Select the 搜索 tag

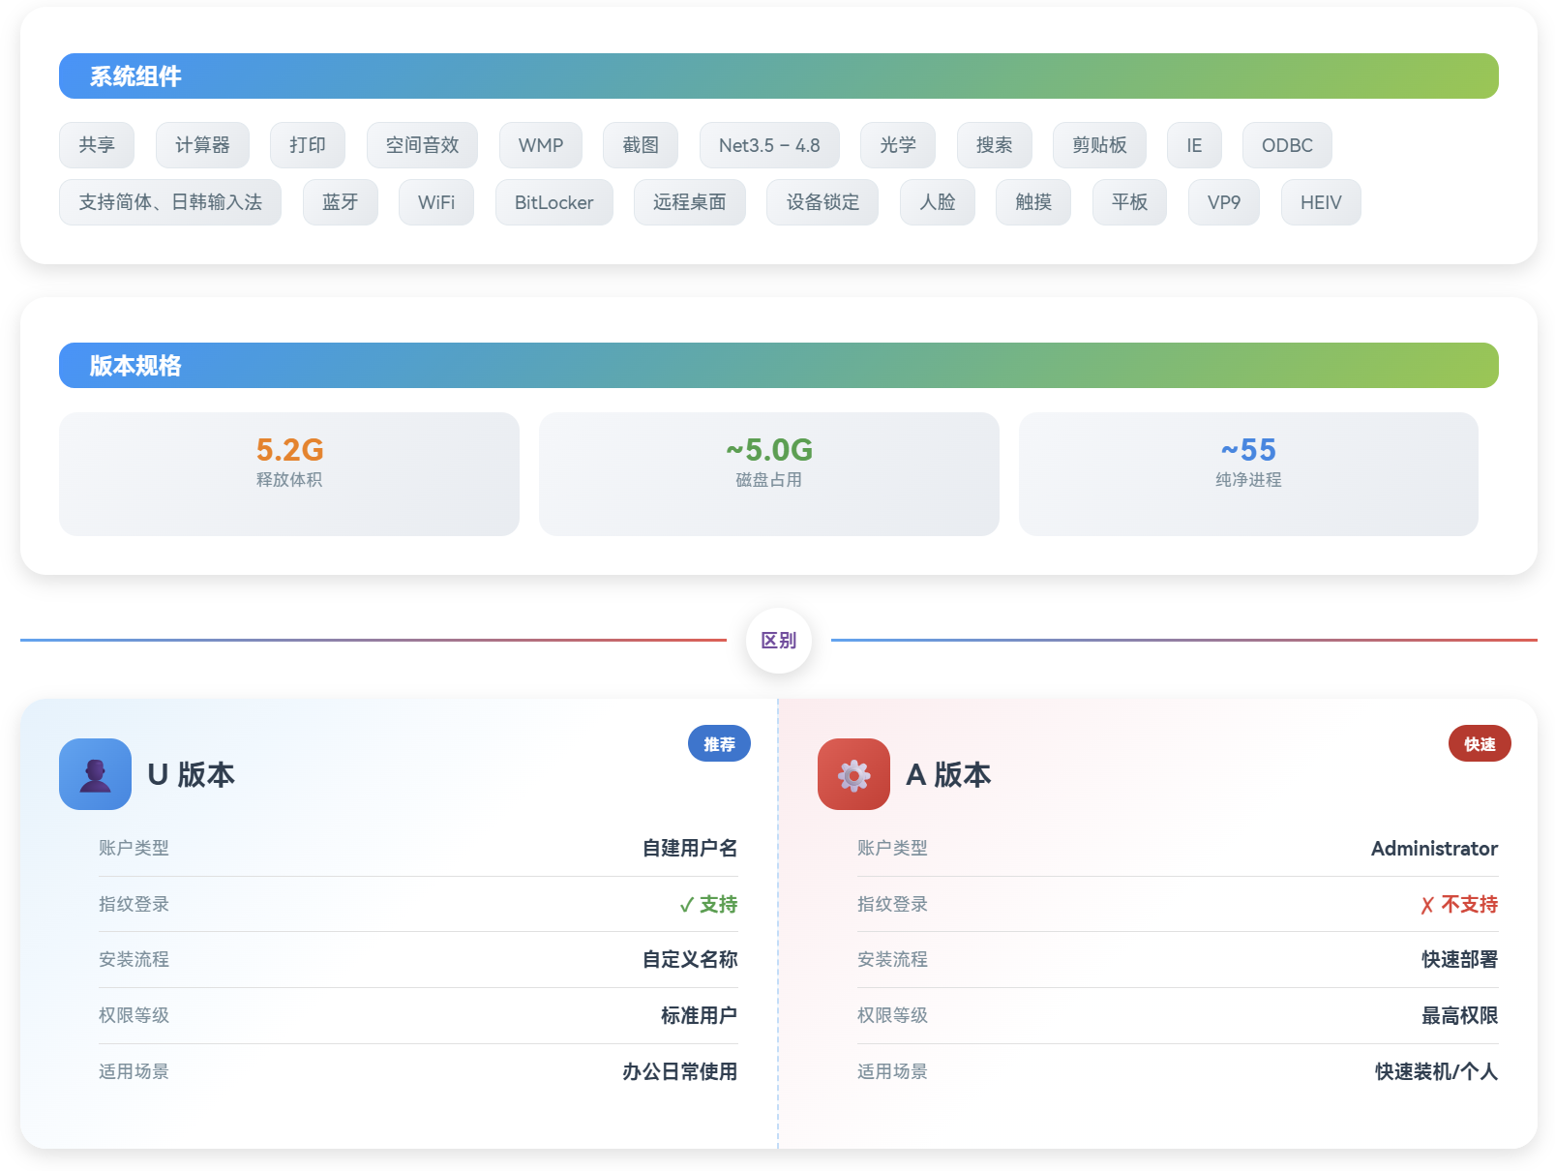995,145
